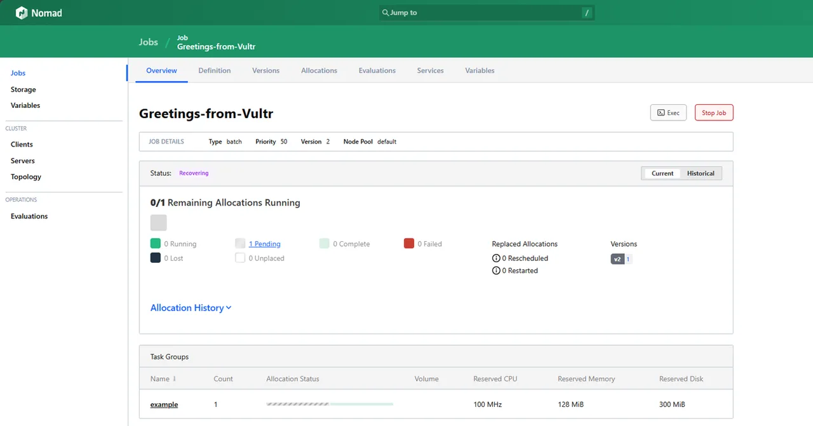This screenshot has width=813, height=426.
Task: Click the slash shortcut key icon in search
Action: (587, 13)
